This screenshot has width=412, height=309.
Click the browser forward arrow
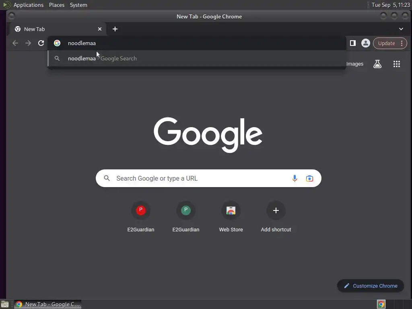28,43
